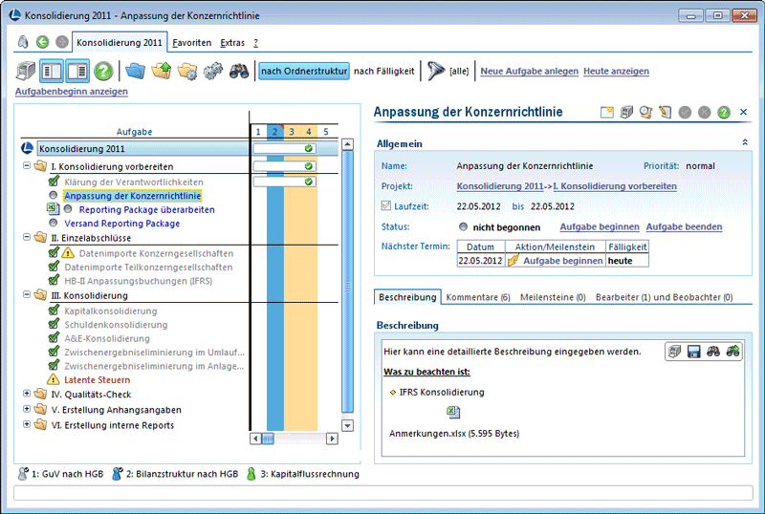Open the Anmerkungen.xlsx Excel attachment icon
This screenshot has width=765, height=514.
(x=453, y=413)
